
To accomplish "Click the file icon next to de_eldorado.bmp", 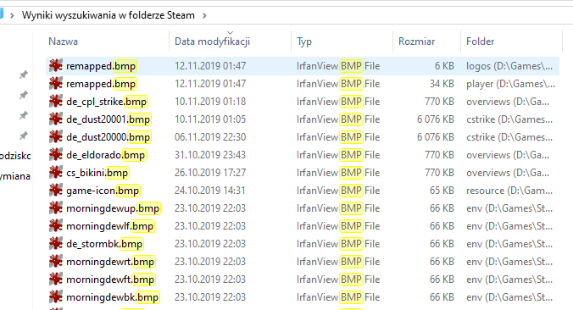I will [56, 155].
